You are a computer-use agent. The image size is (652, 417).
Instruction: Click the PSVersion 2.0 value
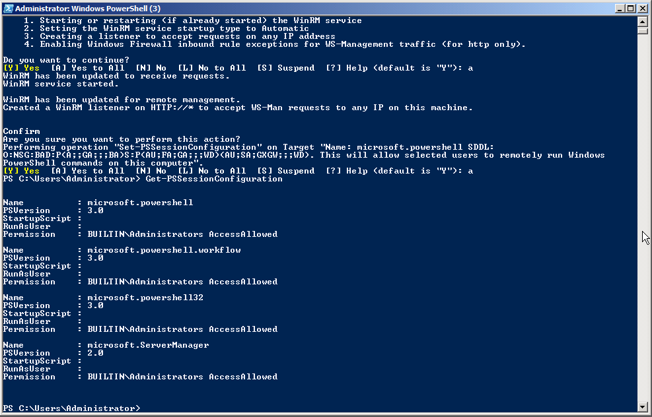95,353
